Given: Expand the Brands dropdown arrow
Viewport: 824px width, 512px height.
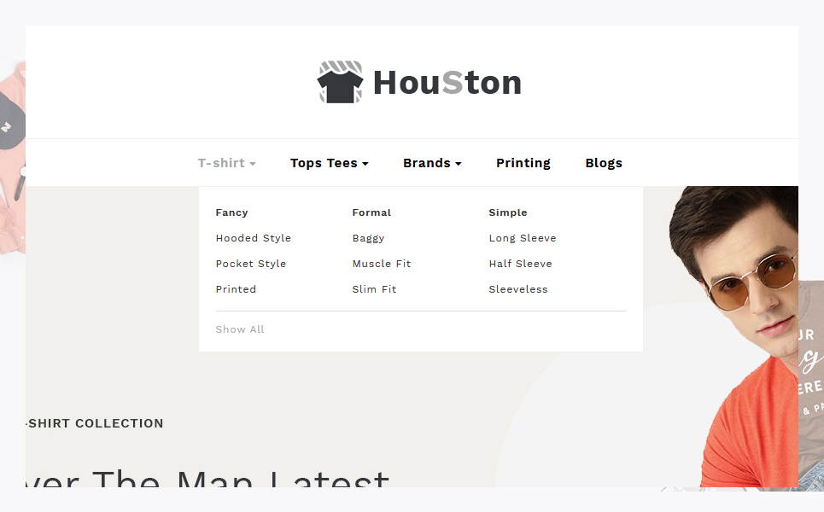Looking at the screenshot, I should pos(459,164).
